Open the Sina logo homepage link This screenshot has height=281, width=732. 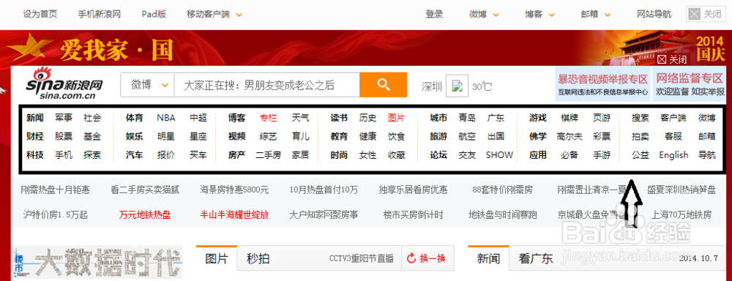click(64, 83)
